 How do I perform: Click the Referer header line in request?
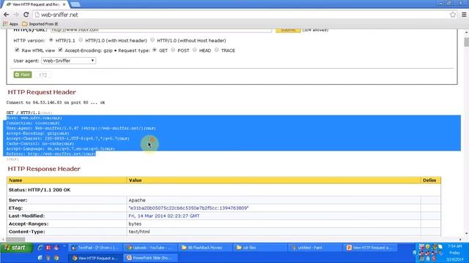point(51,154)
